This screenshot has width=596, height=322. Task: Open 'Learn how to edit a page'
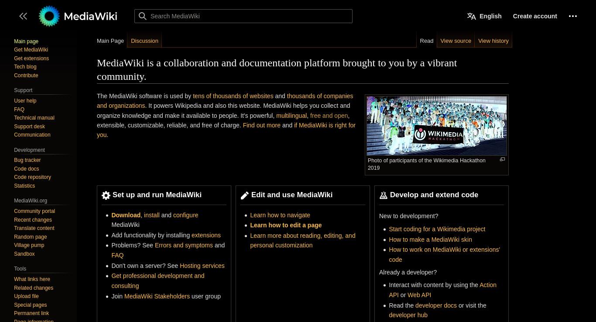tap(286, 225)
